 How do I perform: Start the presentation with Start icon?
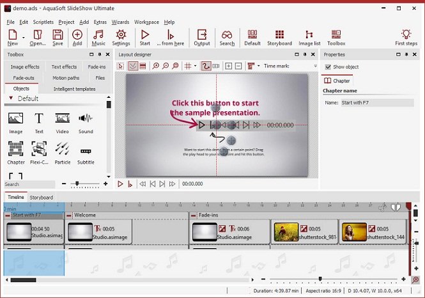tap(144, 38)
